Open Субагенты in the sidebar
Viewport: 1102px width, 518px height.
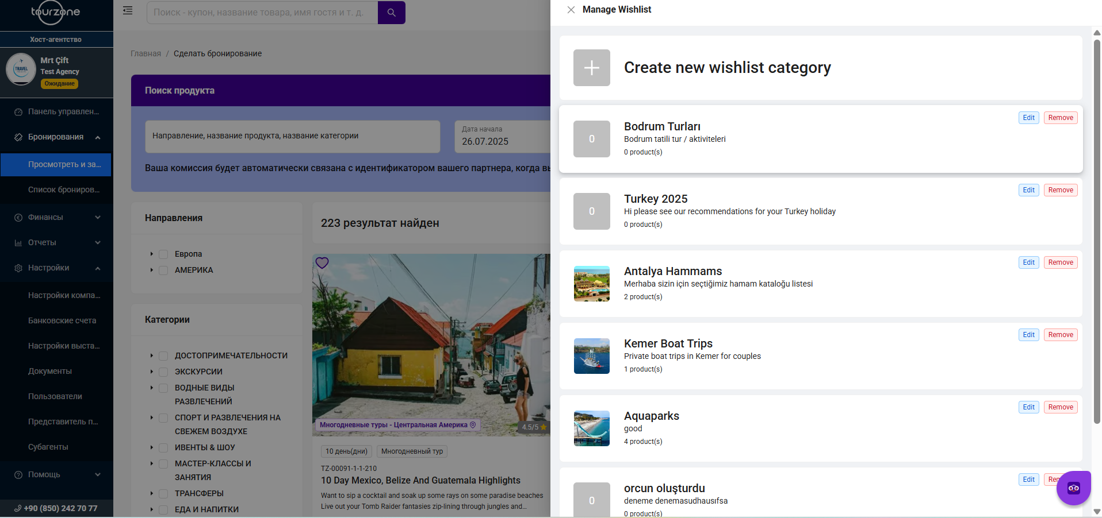[x=56, y=447]
